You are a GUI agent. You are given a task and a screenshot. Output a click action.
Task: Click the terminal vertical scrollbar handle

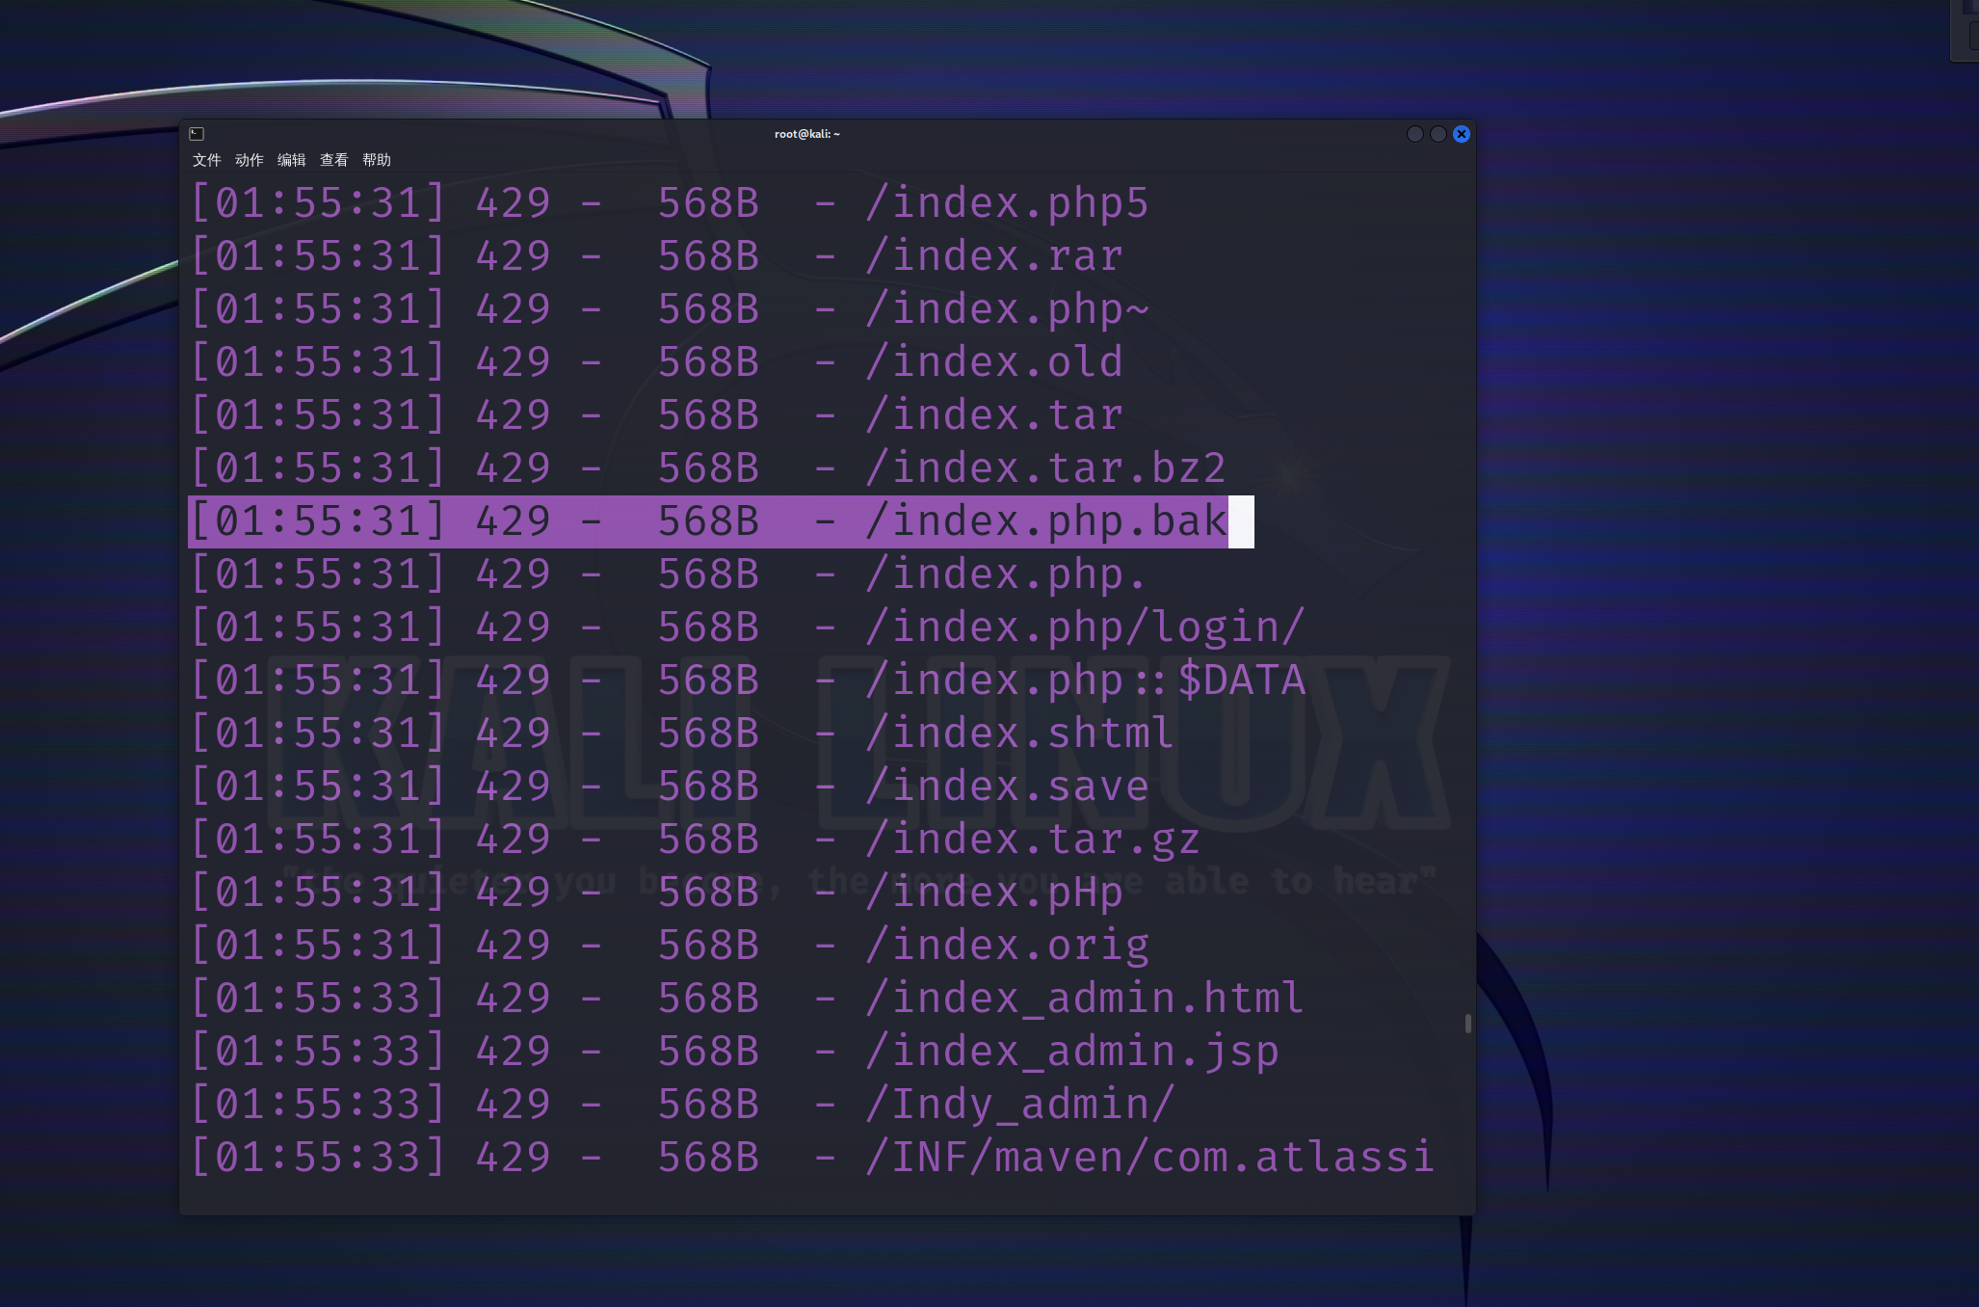(1467, 1023)
